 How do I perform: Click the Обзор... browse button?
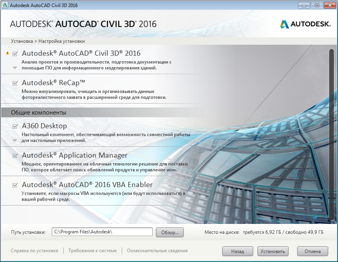click(170, 233)
